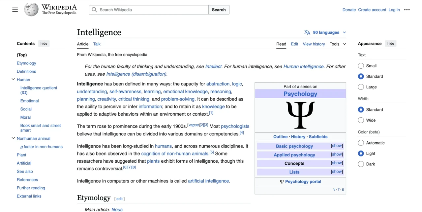Collapse the Human section in contents
The height and width of the screenshot is (212, 422).
13,80
